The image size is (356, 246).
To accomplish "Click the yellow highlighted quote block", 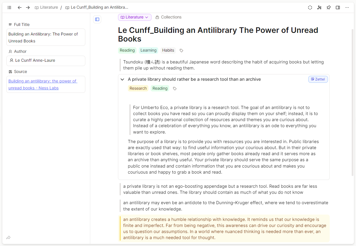I will point(224,228).
